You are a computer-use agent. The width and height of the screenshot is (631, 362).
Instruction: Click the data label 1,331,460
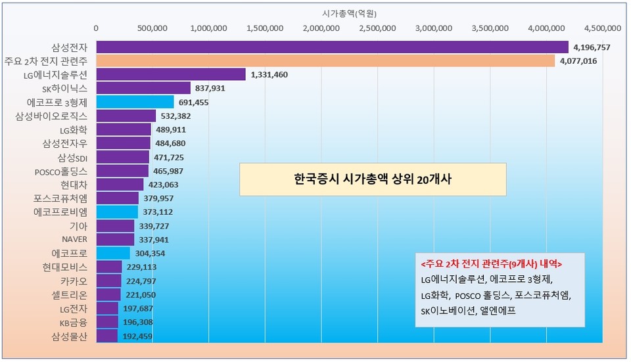pos(269,75)
